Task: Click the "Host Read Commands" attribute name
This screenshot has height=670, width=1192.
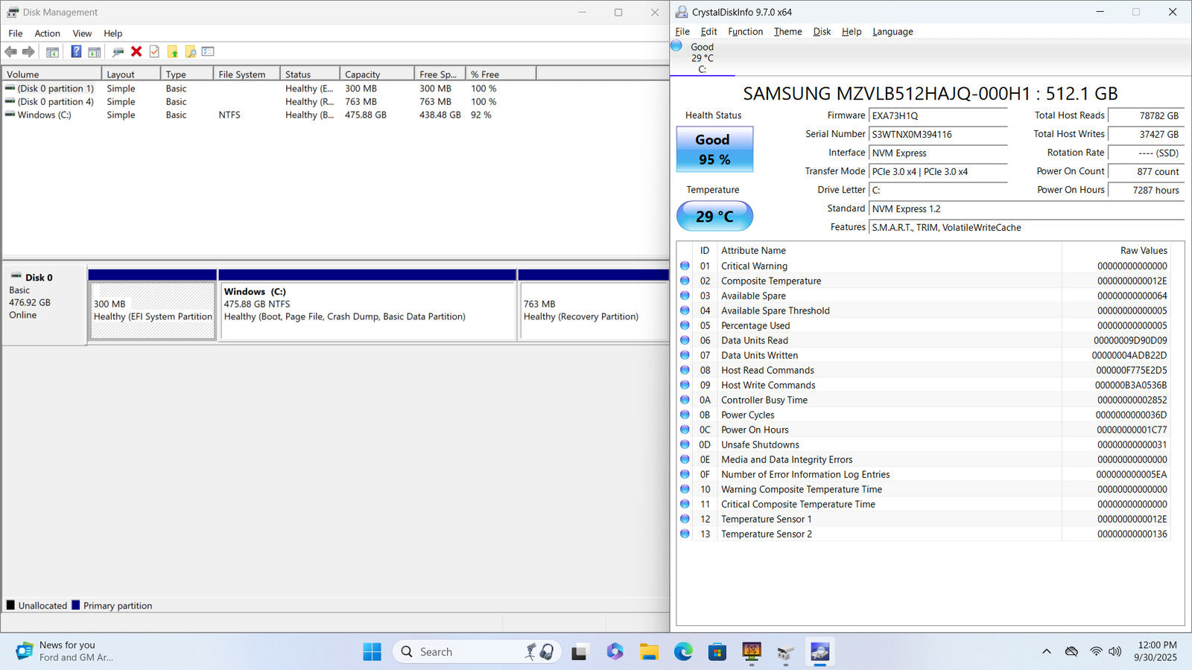Action: point(767,370)
